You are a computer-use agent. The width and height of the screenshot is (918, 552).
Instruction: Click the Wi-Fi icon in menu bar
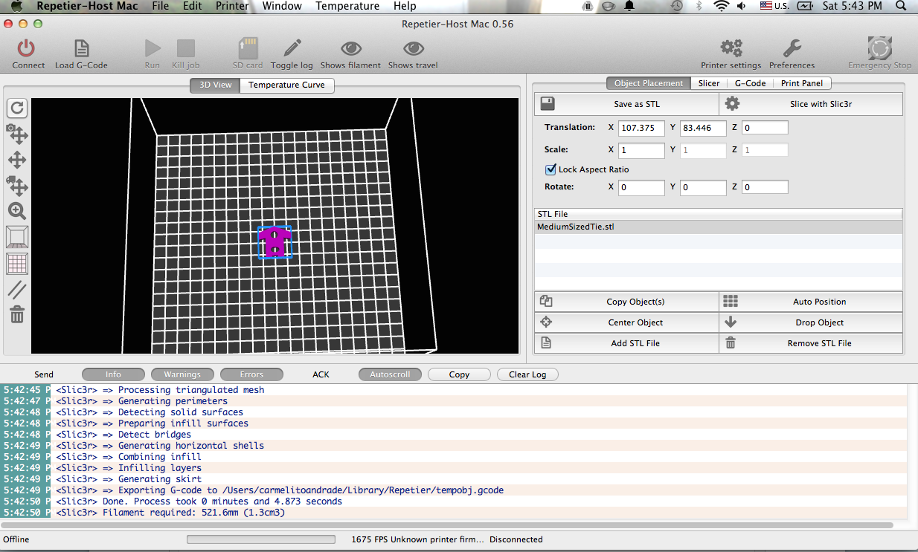(x=720, y=6)
